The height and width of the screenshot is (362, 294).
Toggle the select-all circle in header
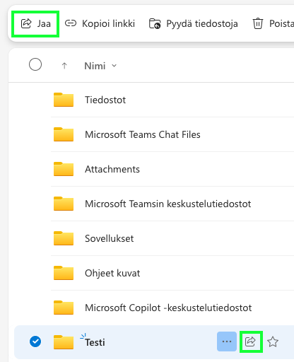coord(35,64)
